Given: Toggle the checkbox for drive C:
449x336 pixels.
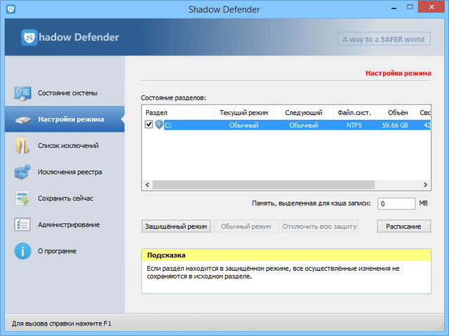Looking at the screenshot, I should (149, 125).
